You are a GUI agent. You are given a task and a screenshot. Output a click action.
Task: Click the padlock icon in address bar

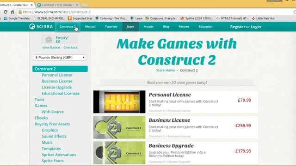[20, 12]
